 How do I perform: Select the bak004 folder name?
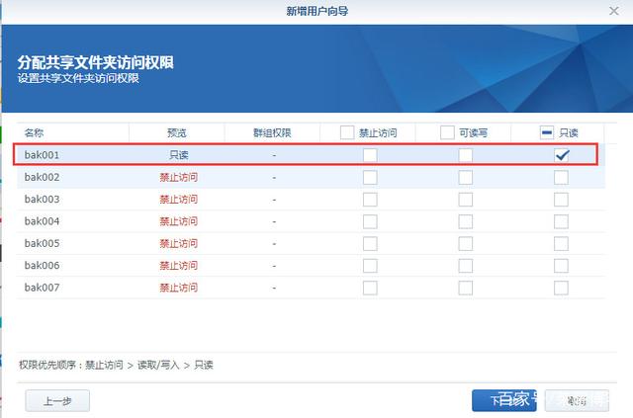[42, 221]
